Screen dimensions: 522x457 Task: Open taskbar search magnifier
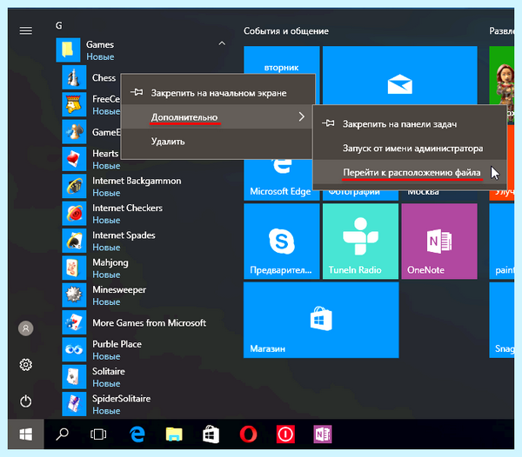[63, 434]
